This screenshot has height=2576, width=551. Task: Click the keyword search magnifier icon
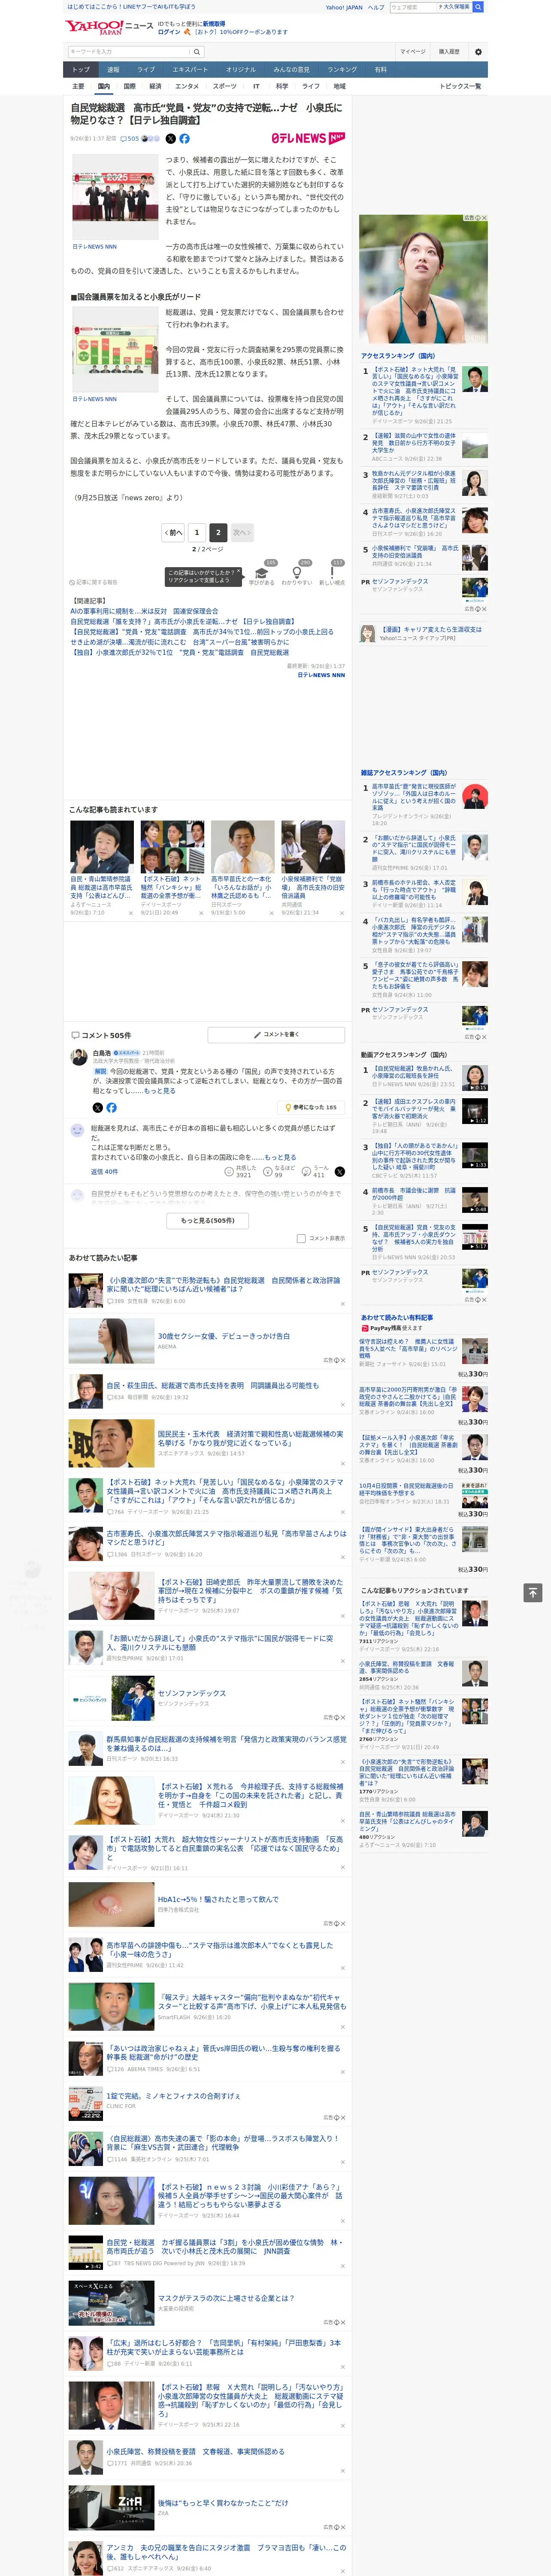[x=197, y=51]
